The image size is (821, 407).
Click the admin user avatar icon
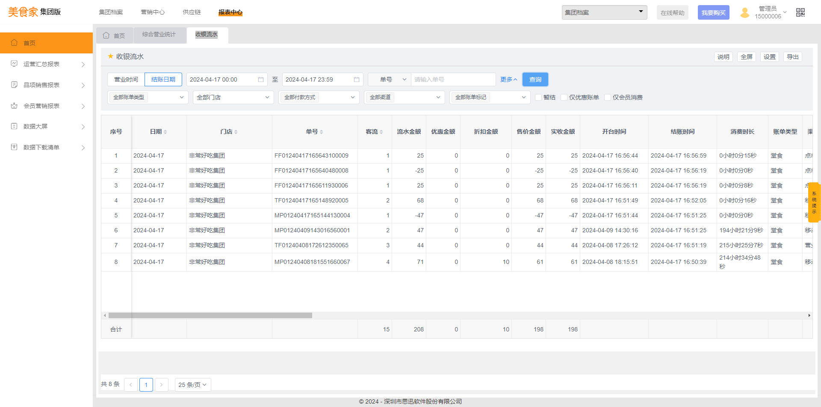click(745, 13)
